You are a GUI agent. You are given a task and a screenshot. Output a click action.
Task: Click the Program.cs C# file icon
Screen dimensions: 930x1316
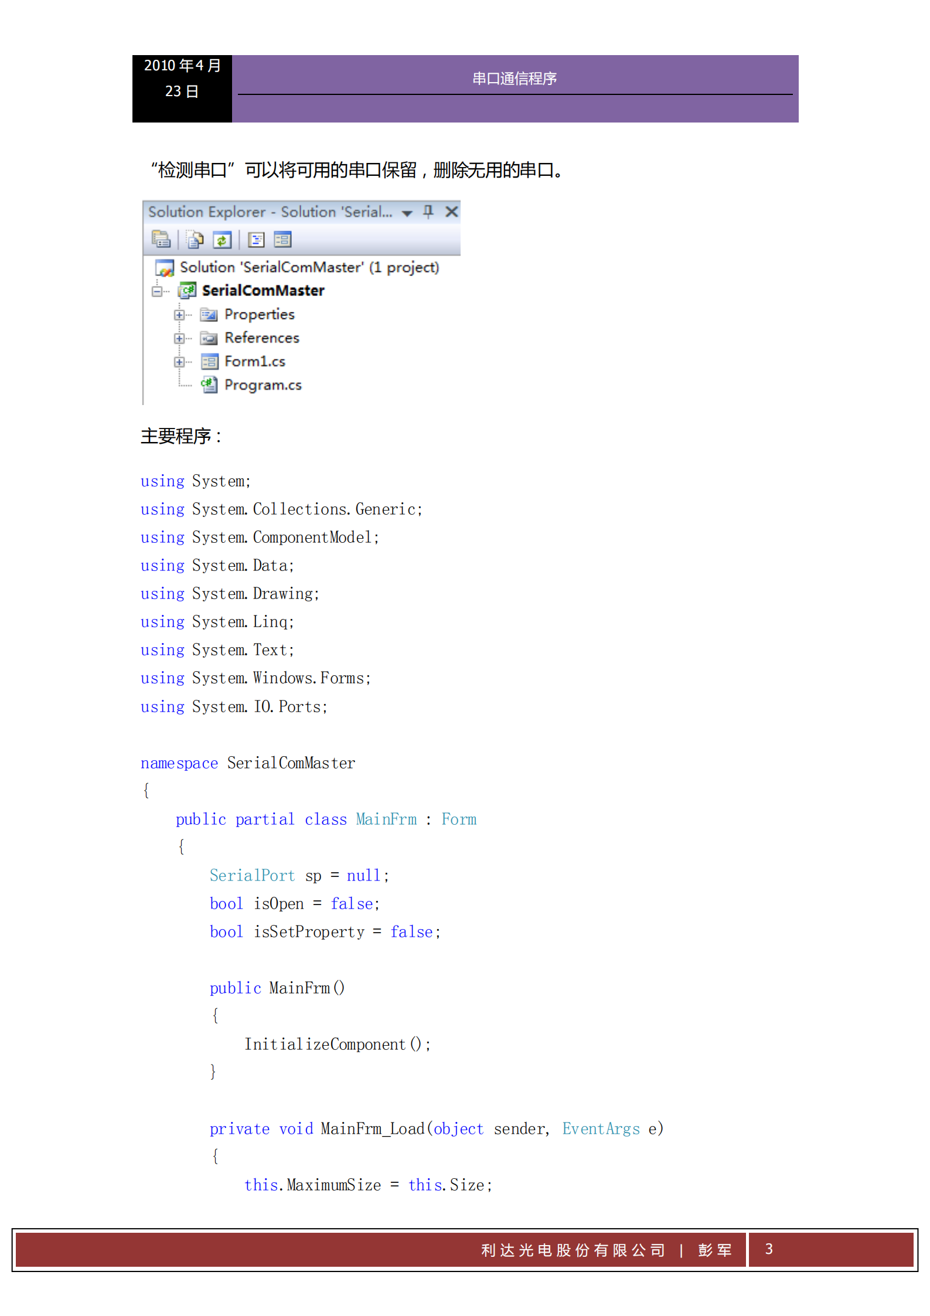(209, 385)
